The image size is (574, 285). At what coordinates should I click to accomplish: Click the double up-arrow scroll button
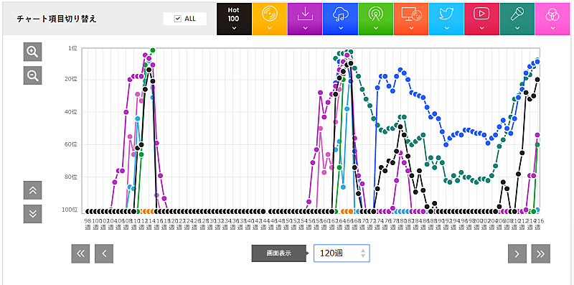pos(32,190)
